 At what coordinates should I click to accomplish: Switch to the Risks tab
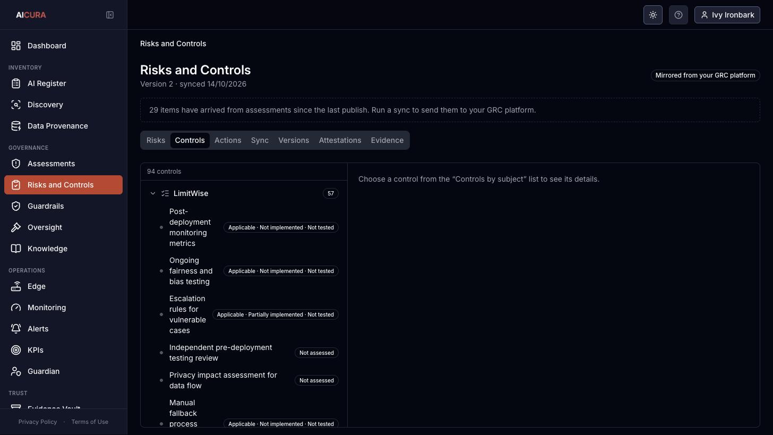coord(156,140)
